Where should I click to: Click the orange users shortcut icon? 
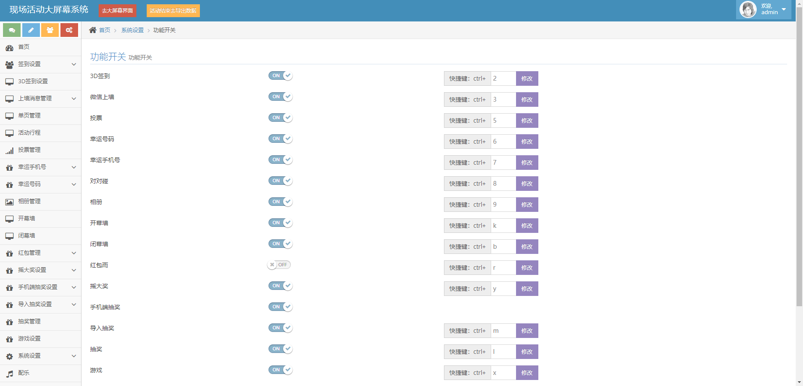50,30
